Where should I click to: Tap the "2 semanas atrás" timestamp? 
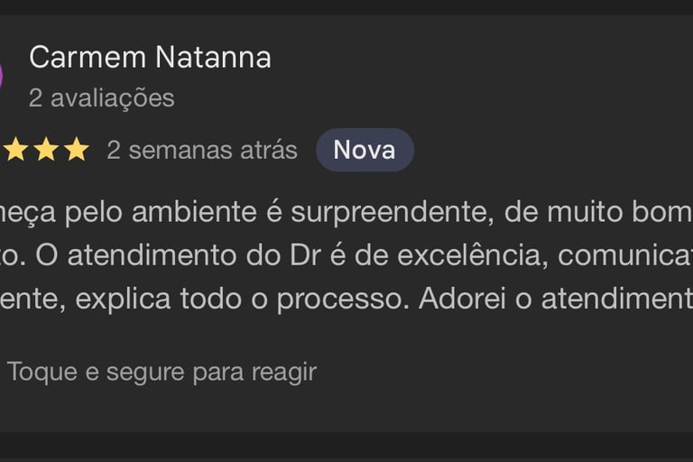tap(202, 150)
